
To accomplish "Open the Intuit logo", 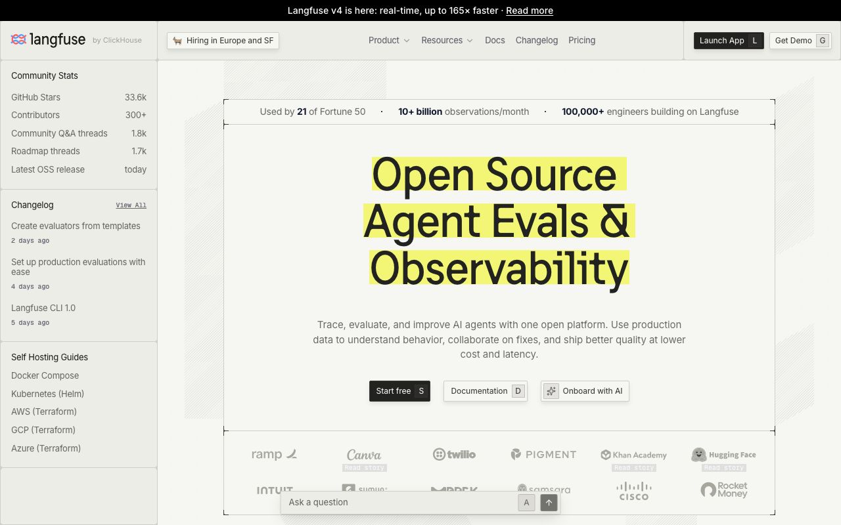I will (275, 490).
